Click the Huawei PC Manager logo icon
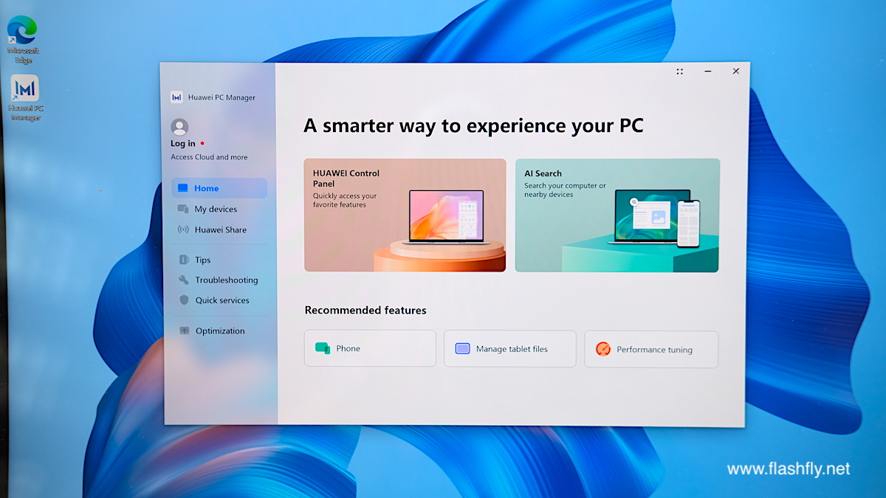 (176, 97)
